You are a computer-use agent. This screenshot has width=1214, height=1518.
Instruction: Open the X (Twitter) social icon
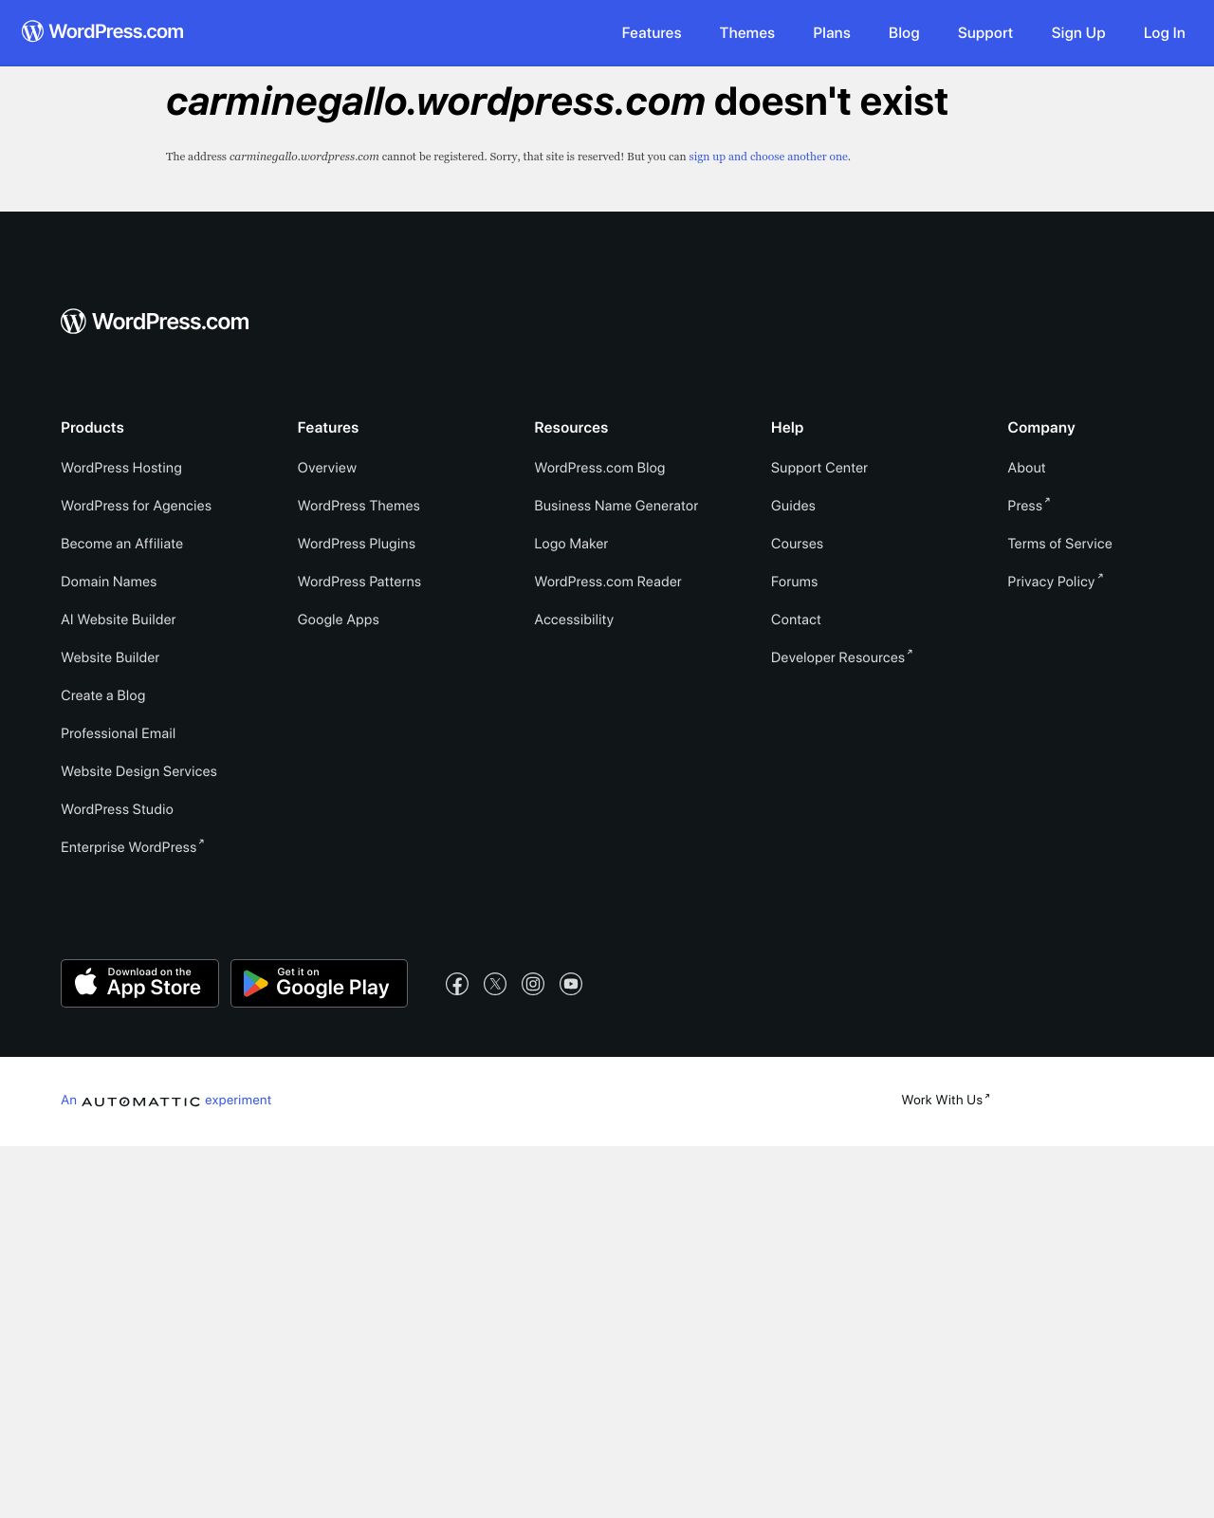[x=495, y=984]
